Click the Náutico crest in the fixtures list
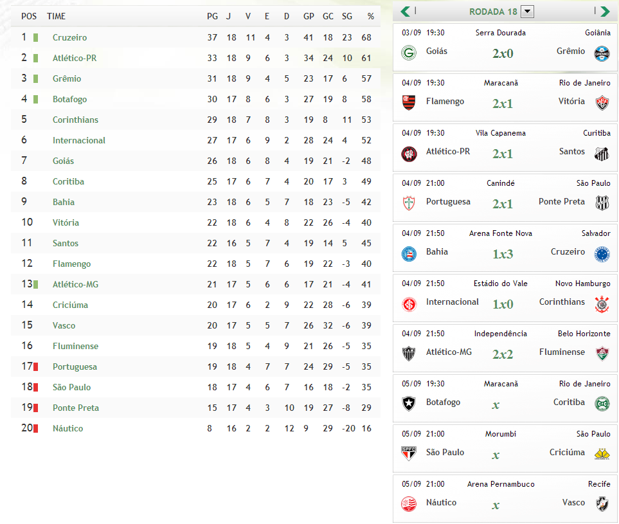The width and height of the screenshot is (619, 524). pos(409,503)
